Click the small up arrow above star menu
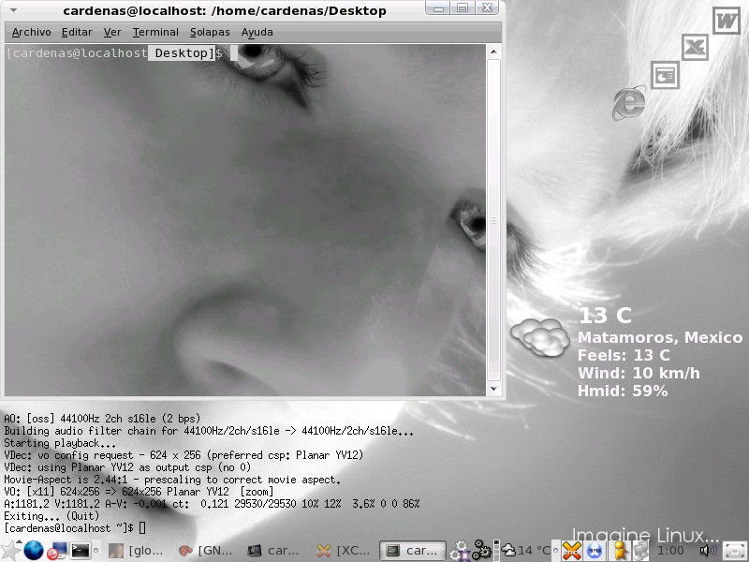Image resolution: width=749 pixels, height=562 pixels. [19, 542]
